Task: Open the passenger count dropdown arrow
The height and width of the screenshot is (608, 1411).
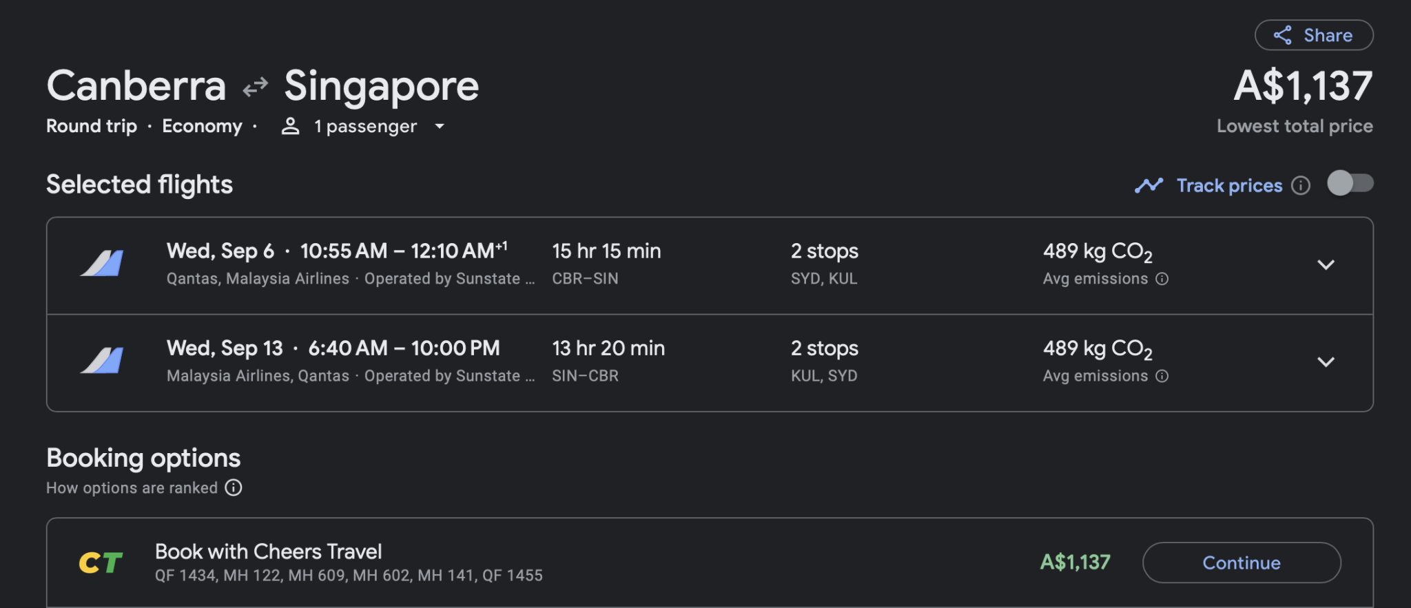Action: pos(440,126)
